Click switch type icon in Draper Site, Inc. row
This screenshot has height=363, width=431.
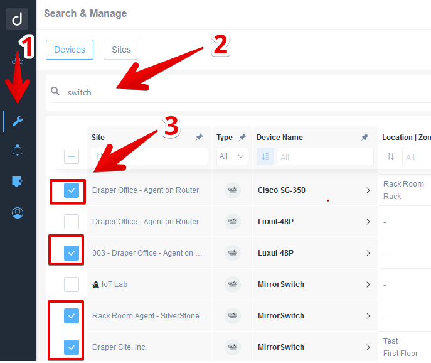click(x=233, y=347)
